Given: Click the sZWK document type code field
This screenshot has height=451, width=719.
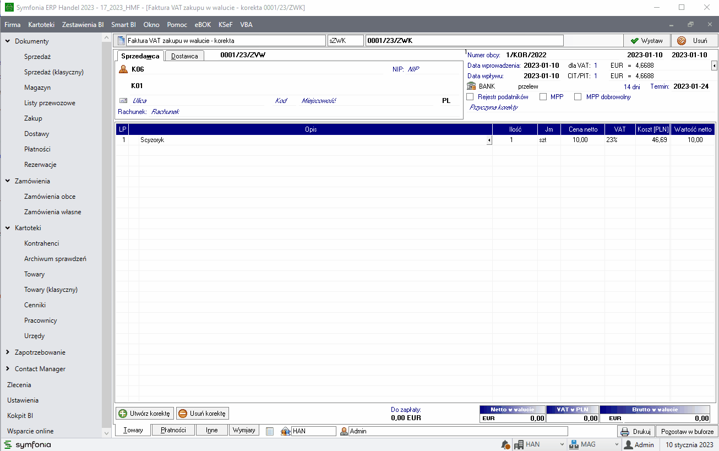Looking at the screenshot, I should tap(345, 41).
